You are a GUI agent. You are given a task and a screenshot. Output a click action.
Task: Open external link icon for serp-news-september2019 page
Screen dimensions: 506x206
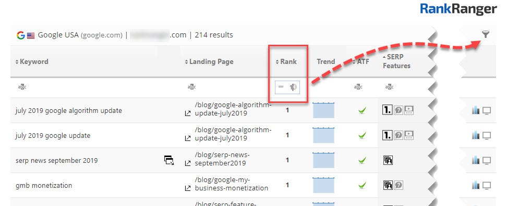[x=187, y=163]
